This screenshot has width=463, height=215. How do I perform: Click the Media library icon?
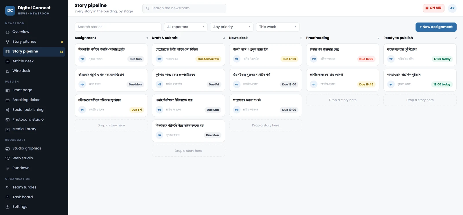click(8, 129)
